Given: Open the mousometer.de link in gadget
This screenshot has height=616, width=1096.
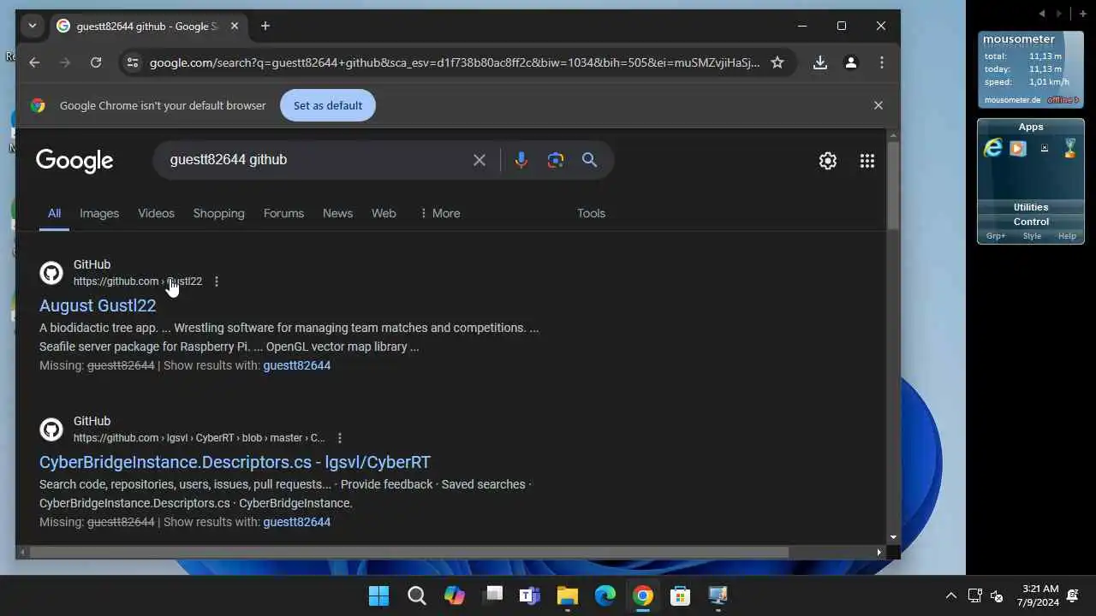Looking at the screenshot, I should click(1013, 100).
